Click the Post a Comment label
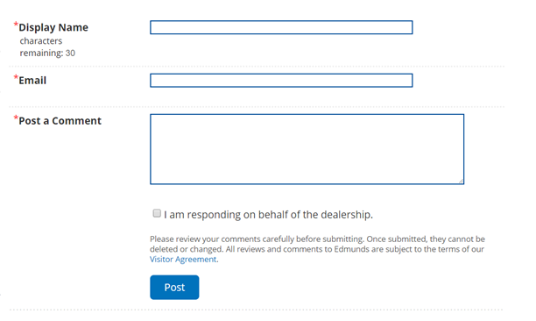Screen dimensions: 536x321 point(60,121)
